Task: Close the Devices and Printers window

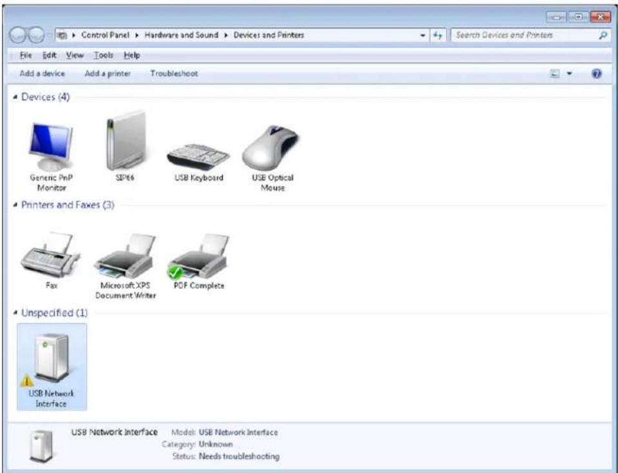Action: (601, 17)
